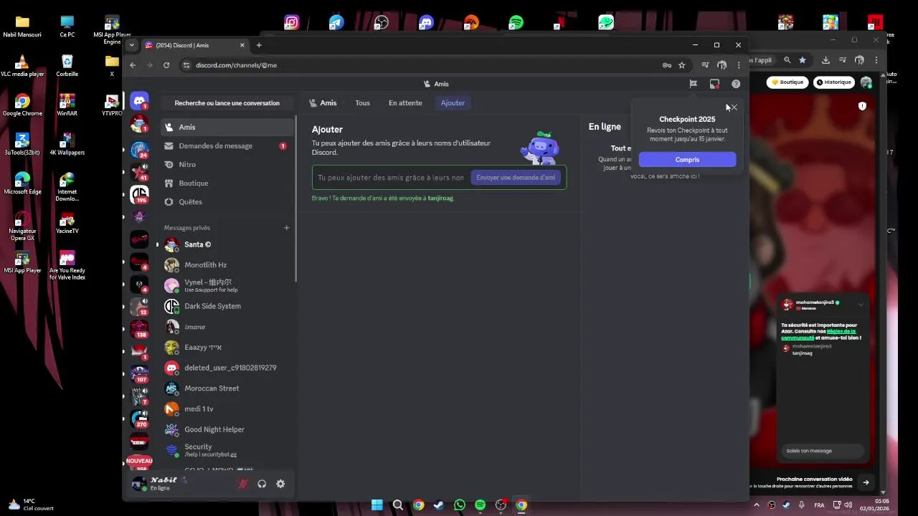
Task: Click Boutique button in the background Azar window
Action: point(787,82)
